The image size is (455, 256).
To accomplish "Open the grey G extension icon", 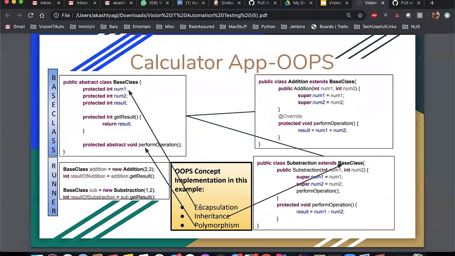I will click(420, 15).
